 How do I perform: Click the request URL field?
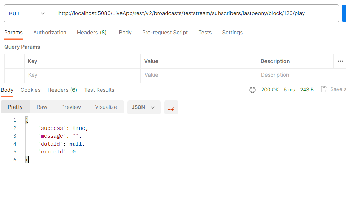coord(195,13)
